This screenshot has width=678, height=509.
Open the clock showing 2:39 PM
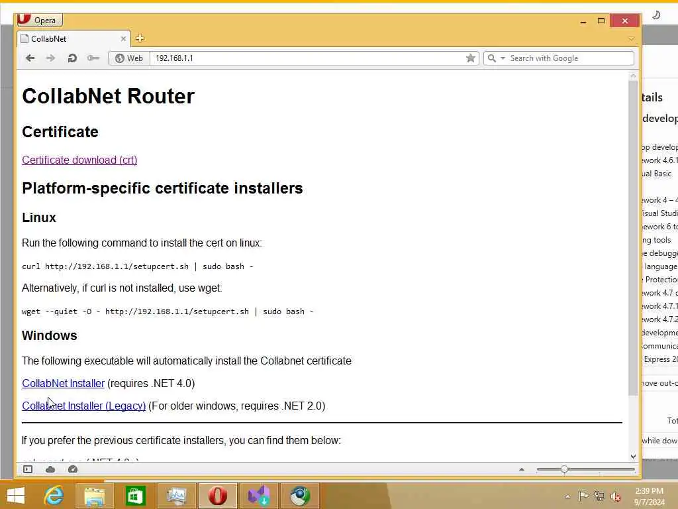click(650, 496)
